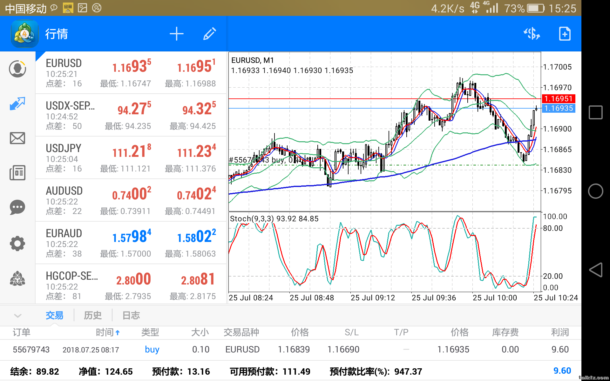
Task: Tap the 预付款比率 margin level 947.37
Action: point(408,371)
